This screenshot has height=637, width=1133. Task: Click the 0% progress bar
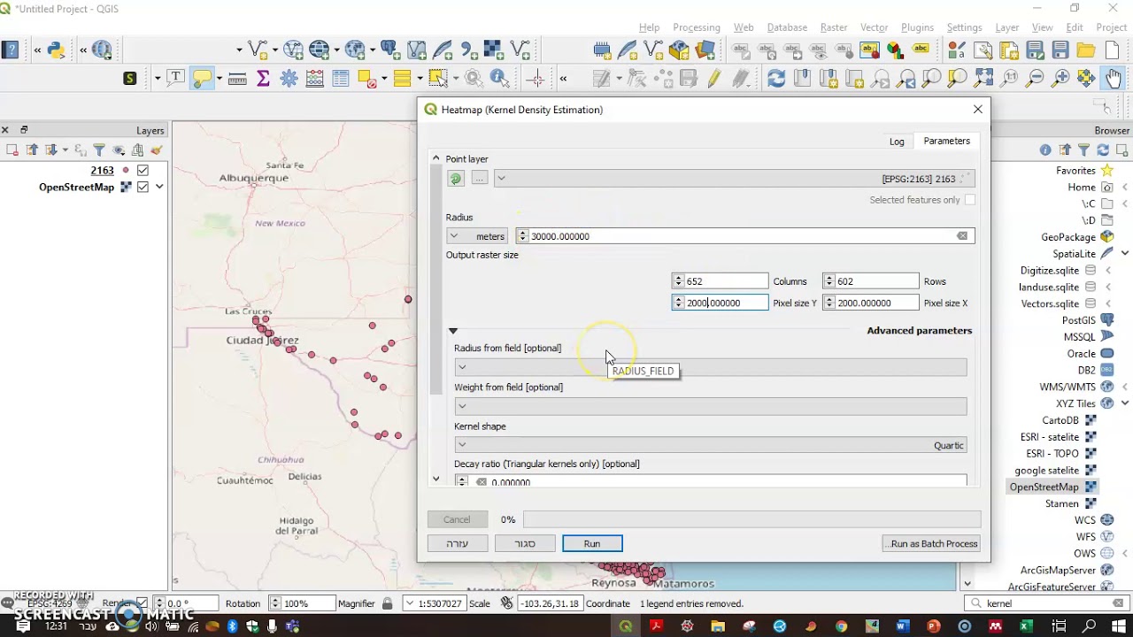pos(751,519)
